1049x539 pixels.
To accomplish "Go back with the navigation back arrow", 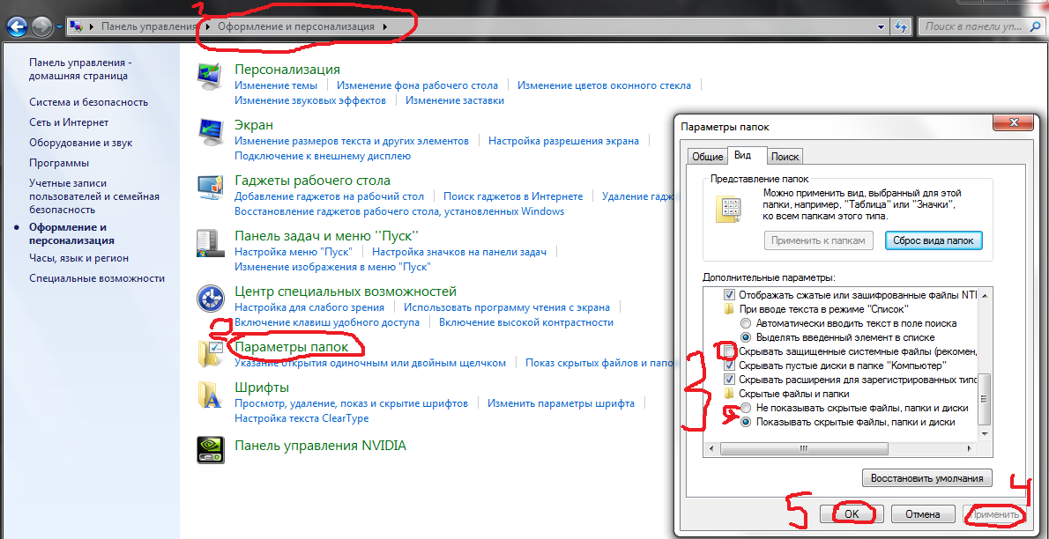I will 18,26.
